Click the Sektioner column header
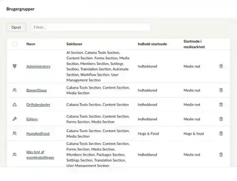The height and width of the screenshot is (181, 237). pyautogui.click(x=74, y=44)
